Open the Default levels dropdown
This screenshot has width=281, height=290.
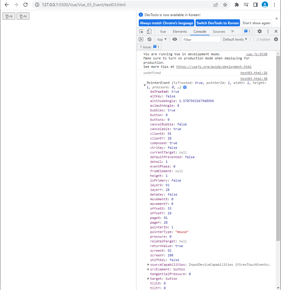[x=235, y=39]
